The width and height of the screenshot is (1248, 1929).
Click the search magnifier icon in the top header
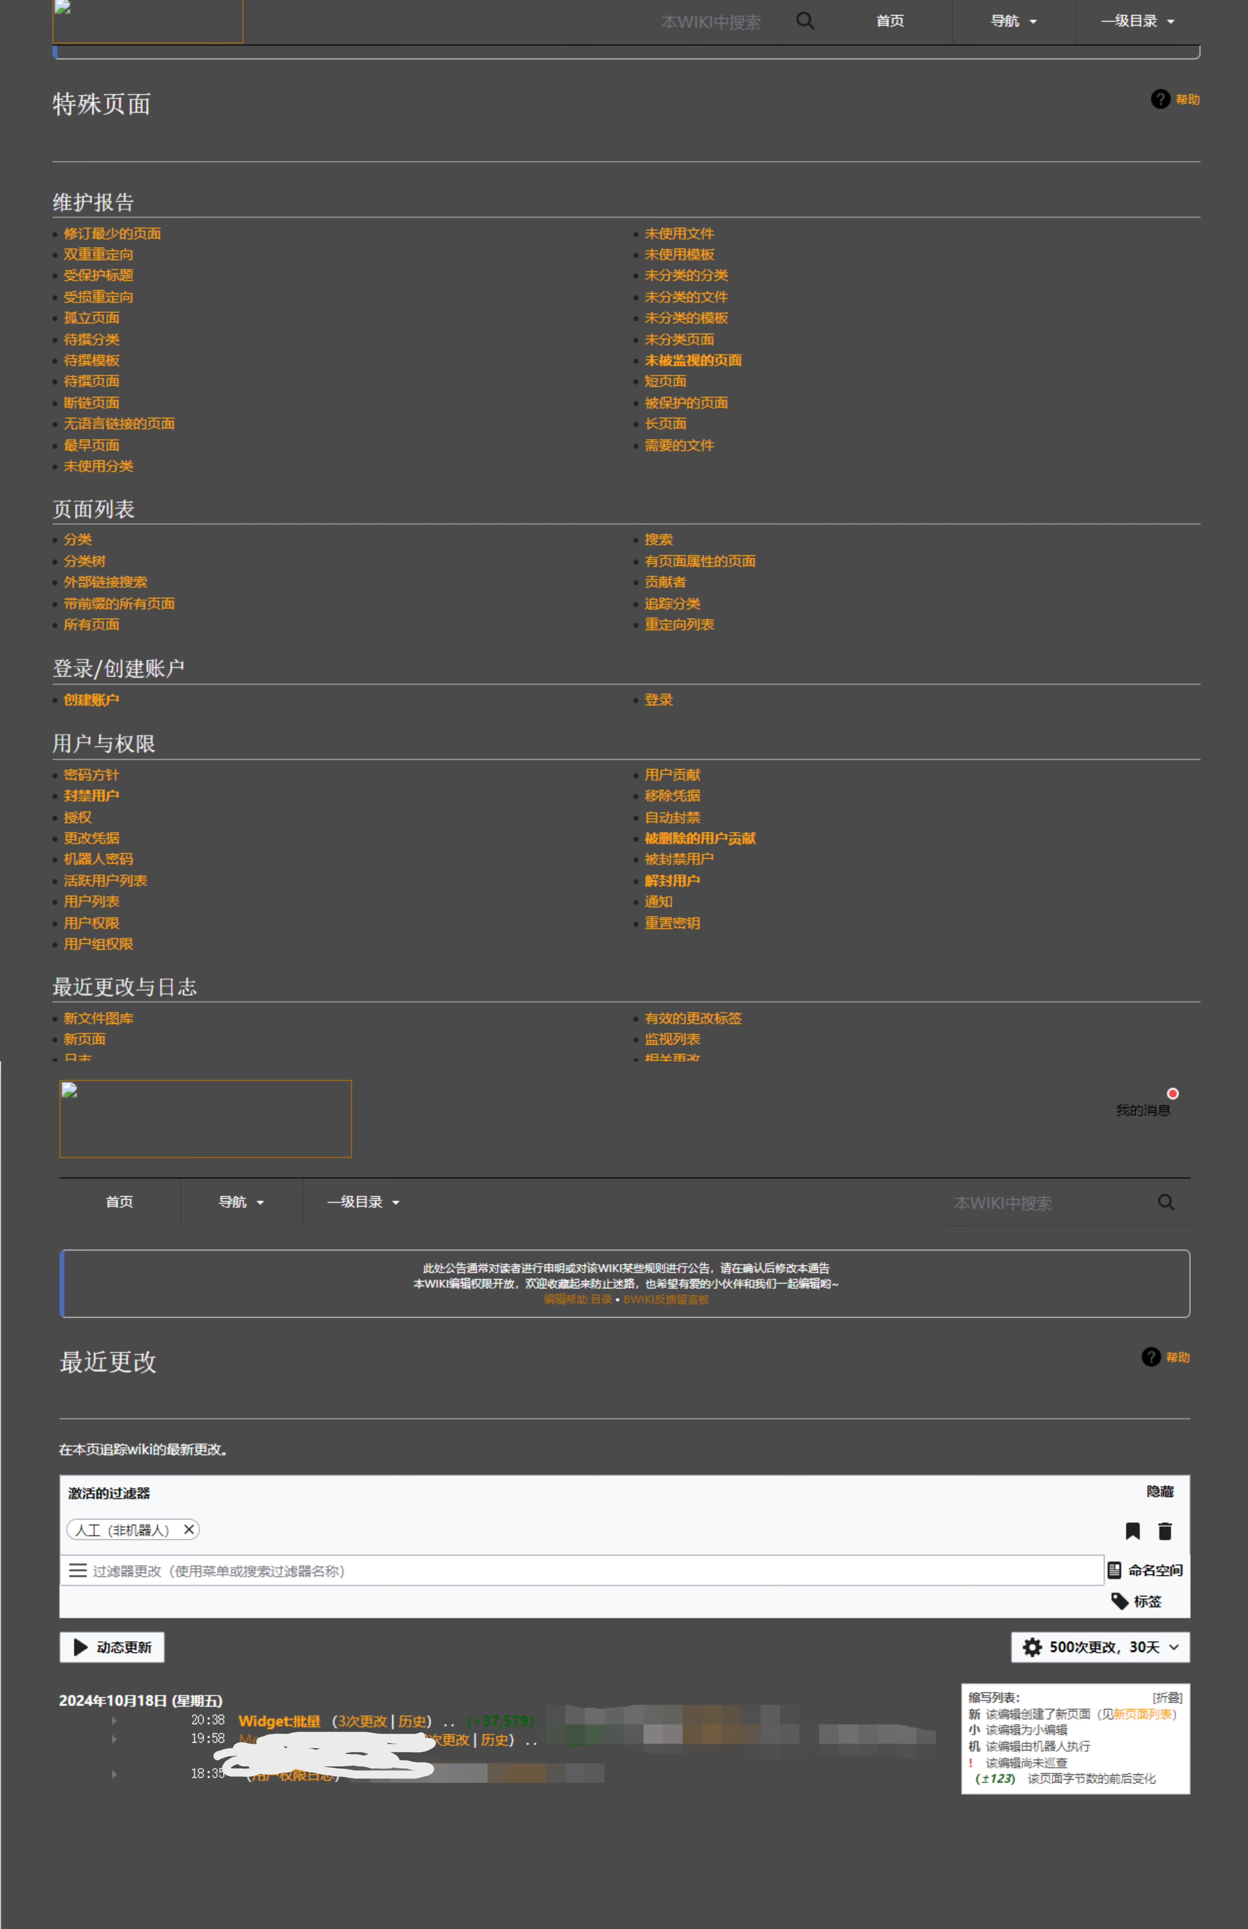[805, 21]
